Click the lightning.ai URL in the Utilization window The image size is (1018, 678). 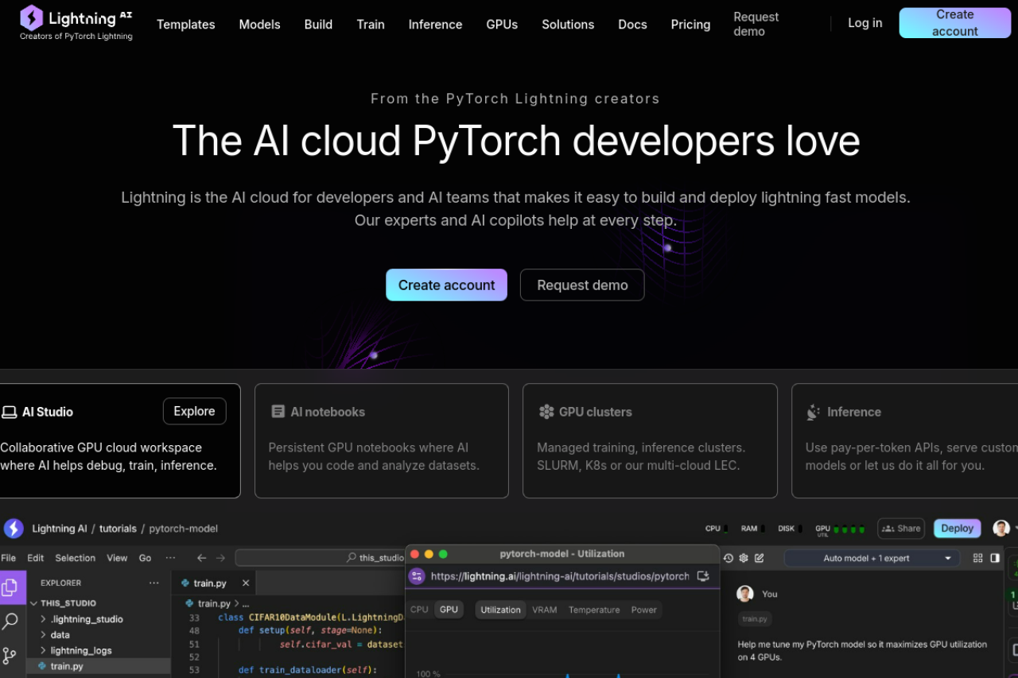point(560,576)
